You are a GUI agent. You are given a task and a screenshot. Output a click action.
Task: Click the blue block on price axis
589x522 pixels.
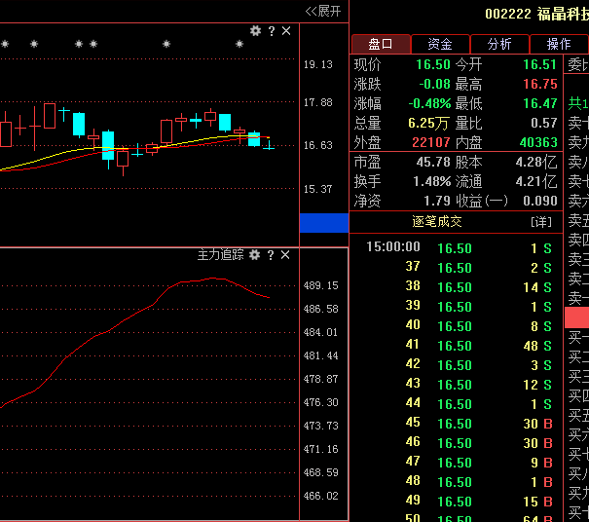322,223
